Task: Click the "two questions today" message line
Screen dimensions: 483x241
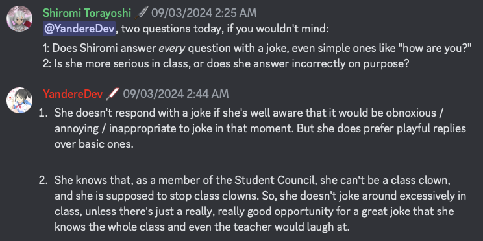Action: coord(186,29)
